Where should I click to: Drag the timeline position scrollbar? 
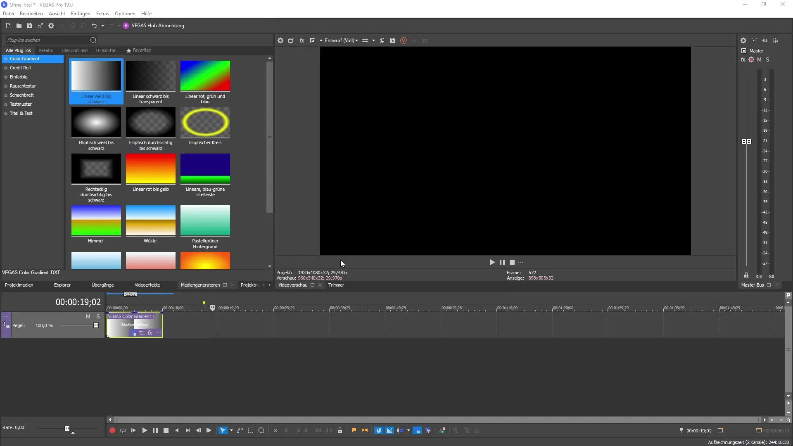[116, 420]
